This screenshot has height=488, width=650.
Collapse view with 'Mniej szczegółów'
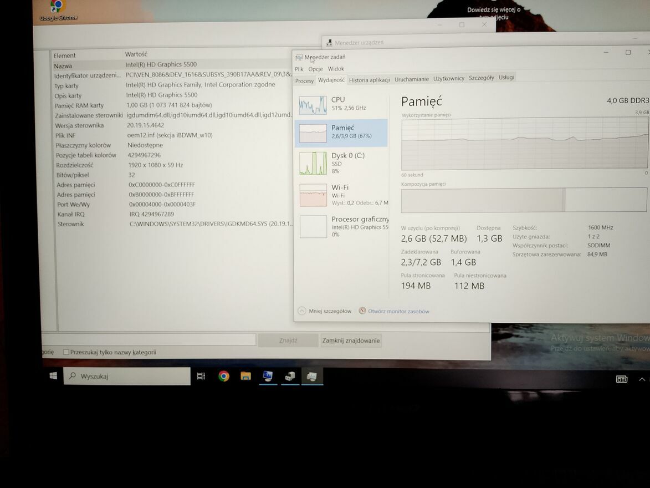click(x=325, y=311)
